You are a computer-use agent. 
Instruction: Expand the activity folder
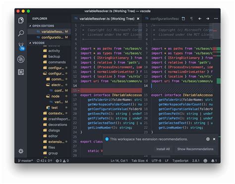[x=52, y=51]
